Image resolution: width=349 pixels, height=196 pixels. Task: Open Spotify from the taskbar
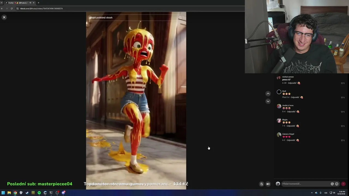coord(39,193)
